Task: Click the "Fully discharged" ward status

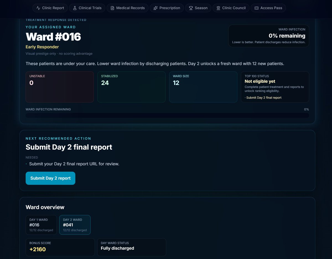Action: (117, 248)
